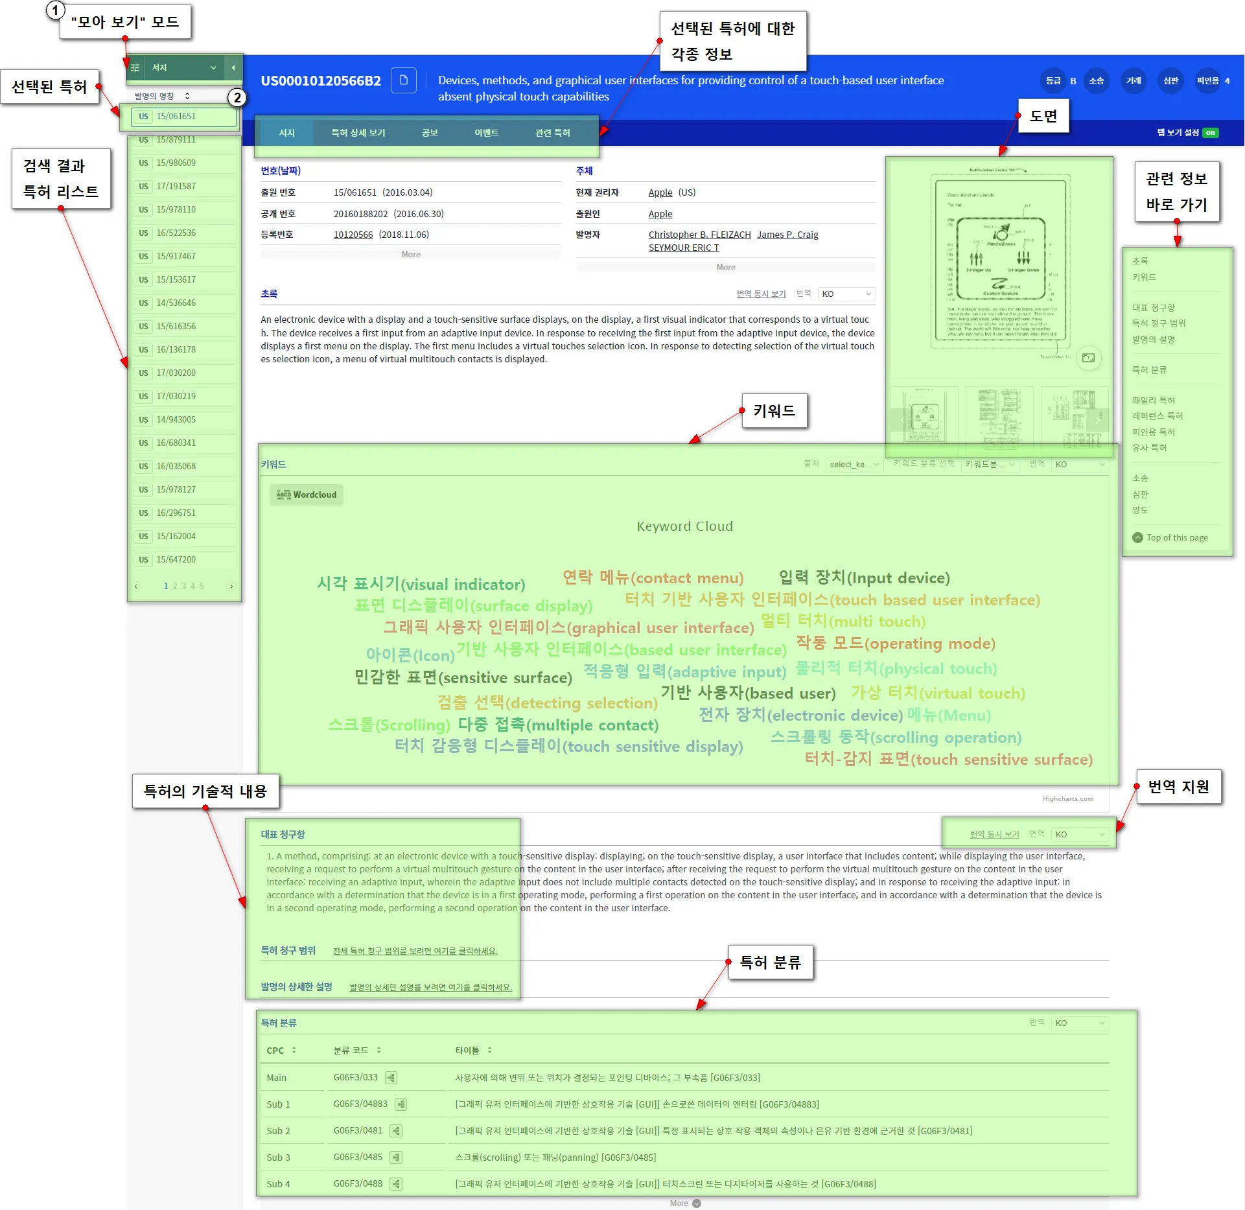Click the 등급 grade badge circle
1245x1210 pixels.
click(1053, 81)
